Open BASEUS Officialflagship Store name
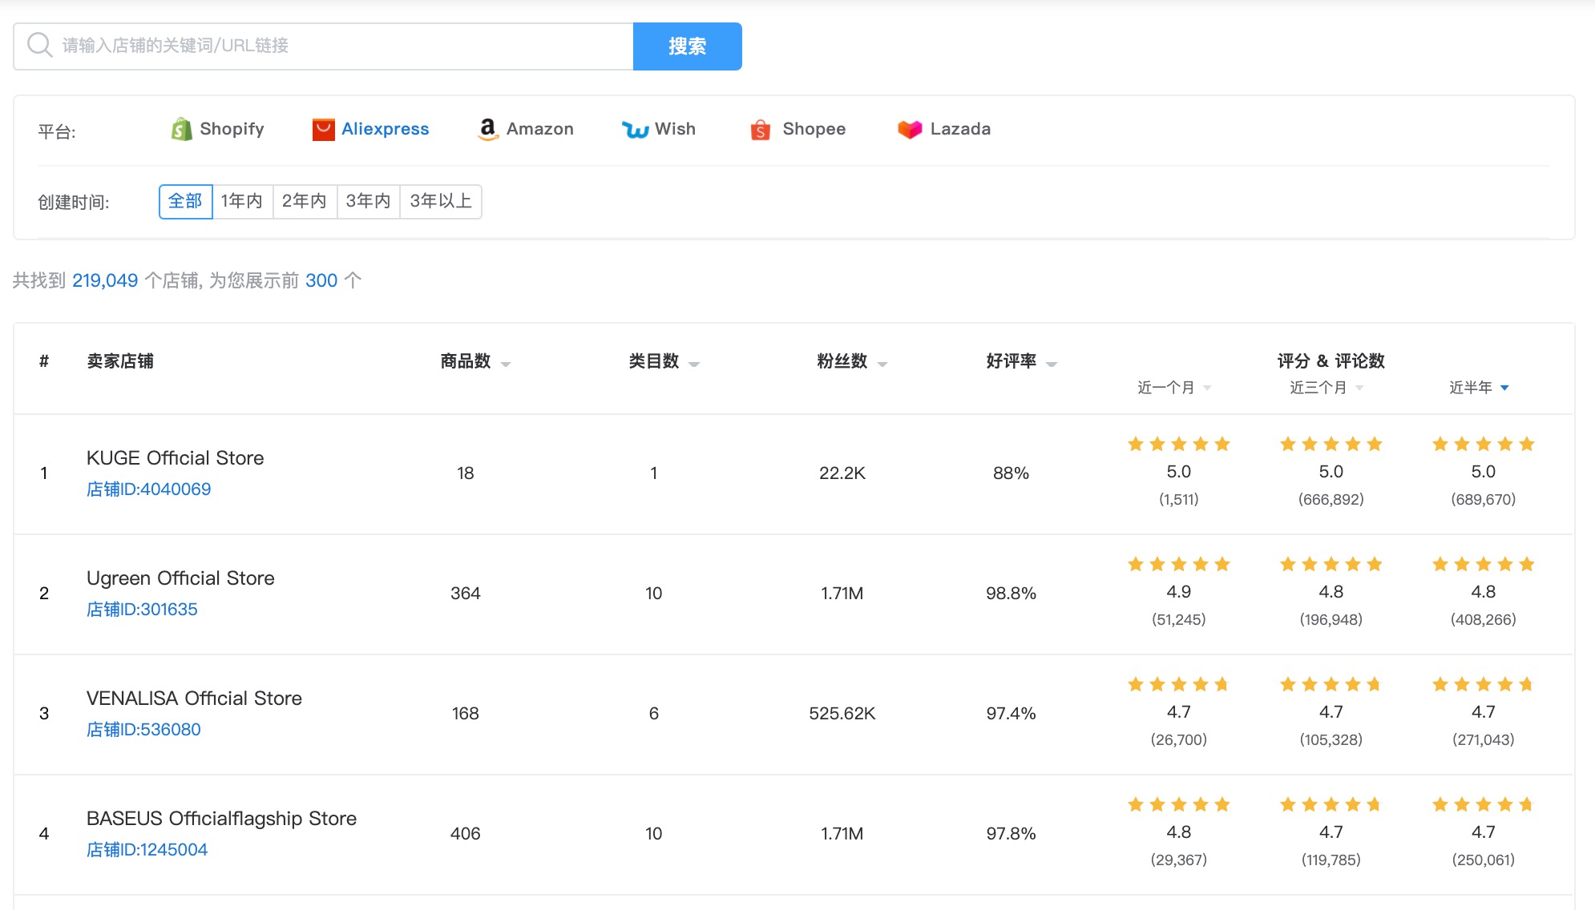This screenshot has width=1595, height=910. (221, 819)
